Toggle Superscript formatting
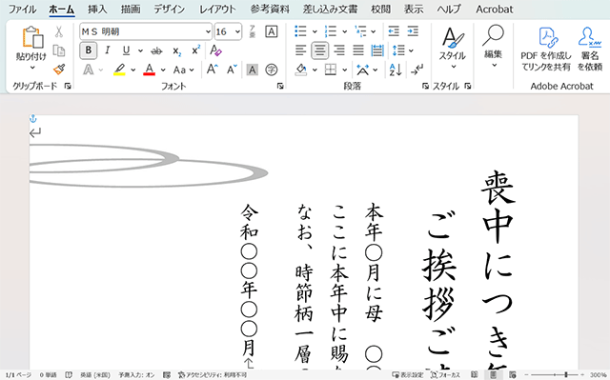The width and height of the screenshot is (610, 380). (x=196, y=50)
